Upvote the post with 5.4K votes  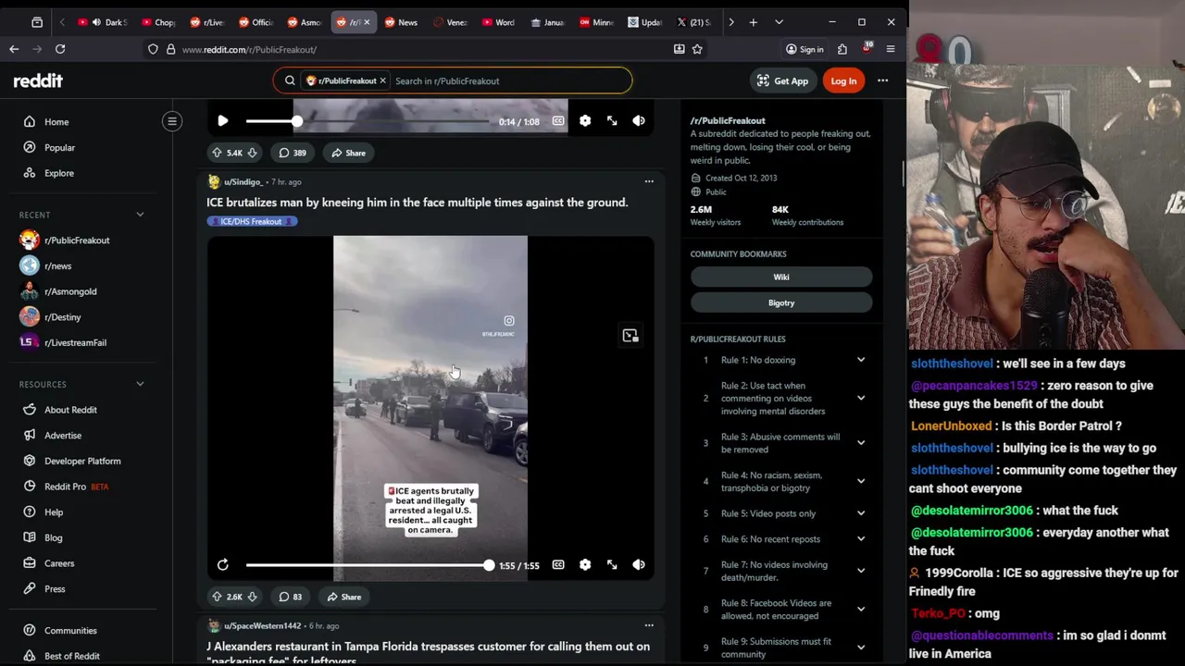pyautogui.click(x=217, y=153)
